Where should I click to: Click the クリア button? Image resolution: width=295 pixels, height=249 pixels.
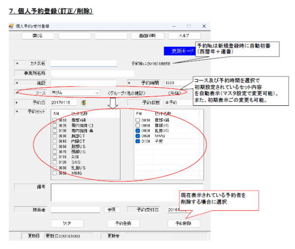tap(67, 223)
